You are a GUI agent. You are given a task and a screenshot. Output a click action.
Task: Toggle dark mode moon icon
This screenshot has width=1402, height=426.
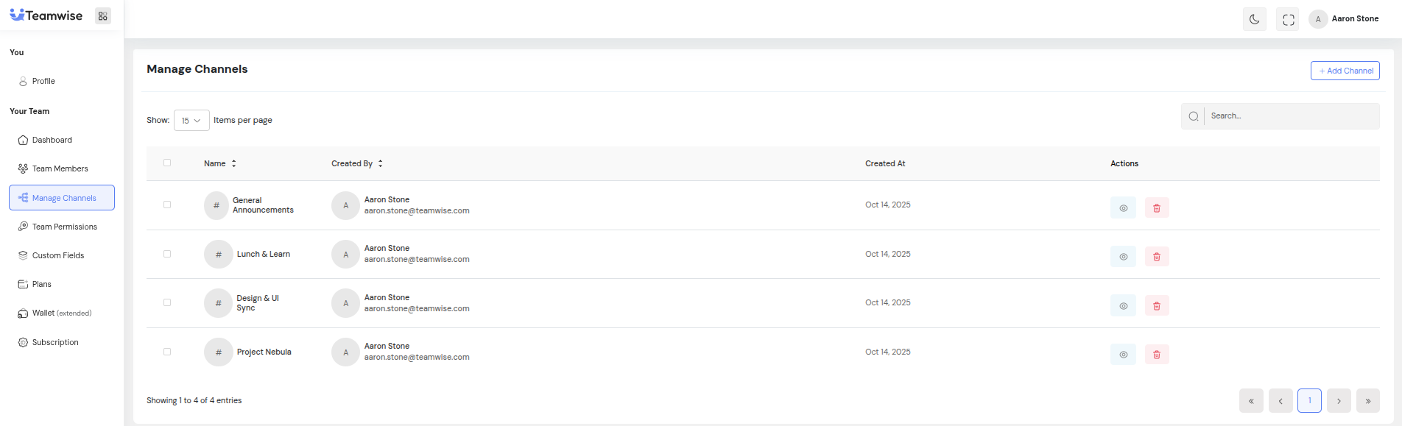point(1254,19)
